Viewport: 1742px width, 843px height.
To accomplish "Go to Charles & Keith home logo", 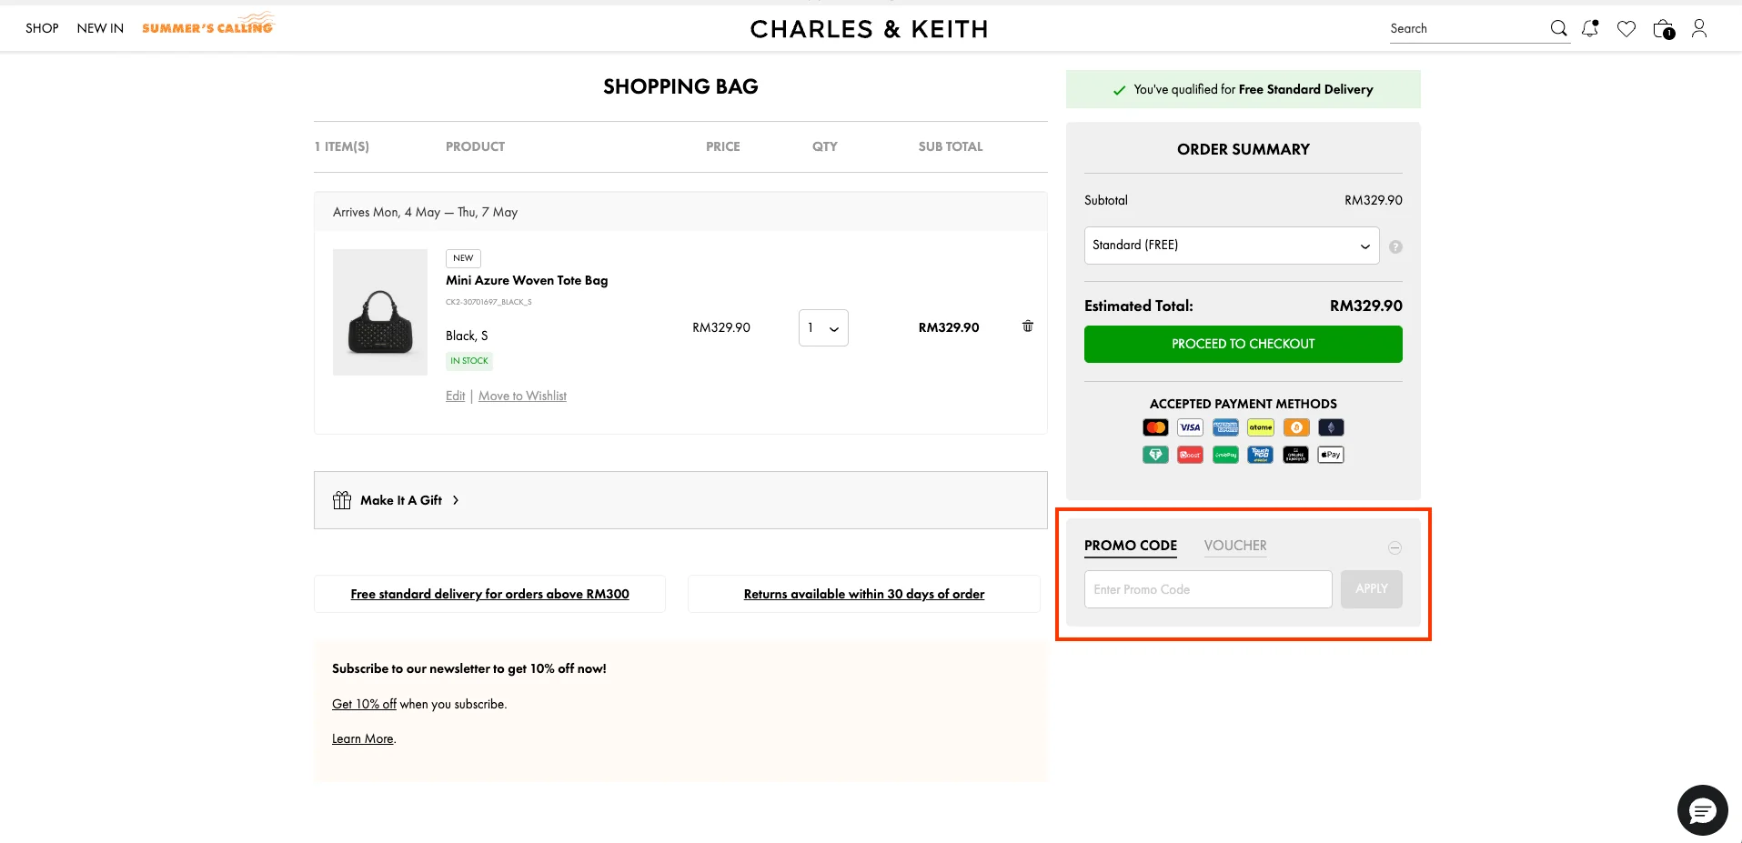I will point(869,29).
